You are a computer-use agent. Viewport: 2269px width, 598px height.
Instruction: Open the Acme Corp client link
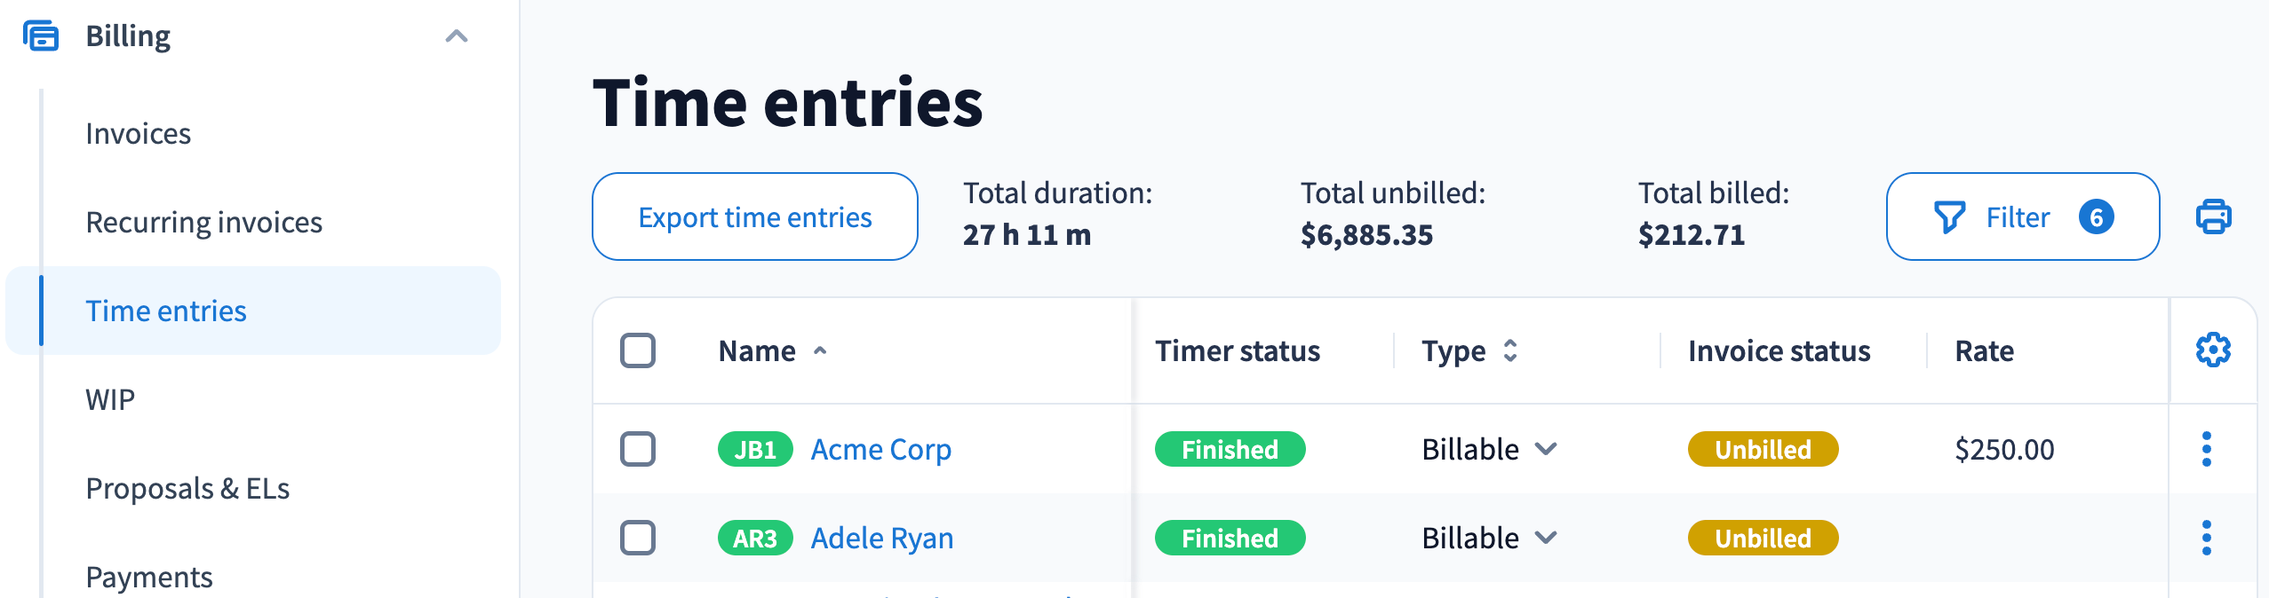click(881, 449)
